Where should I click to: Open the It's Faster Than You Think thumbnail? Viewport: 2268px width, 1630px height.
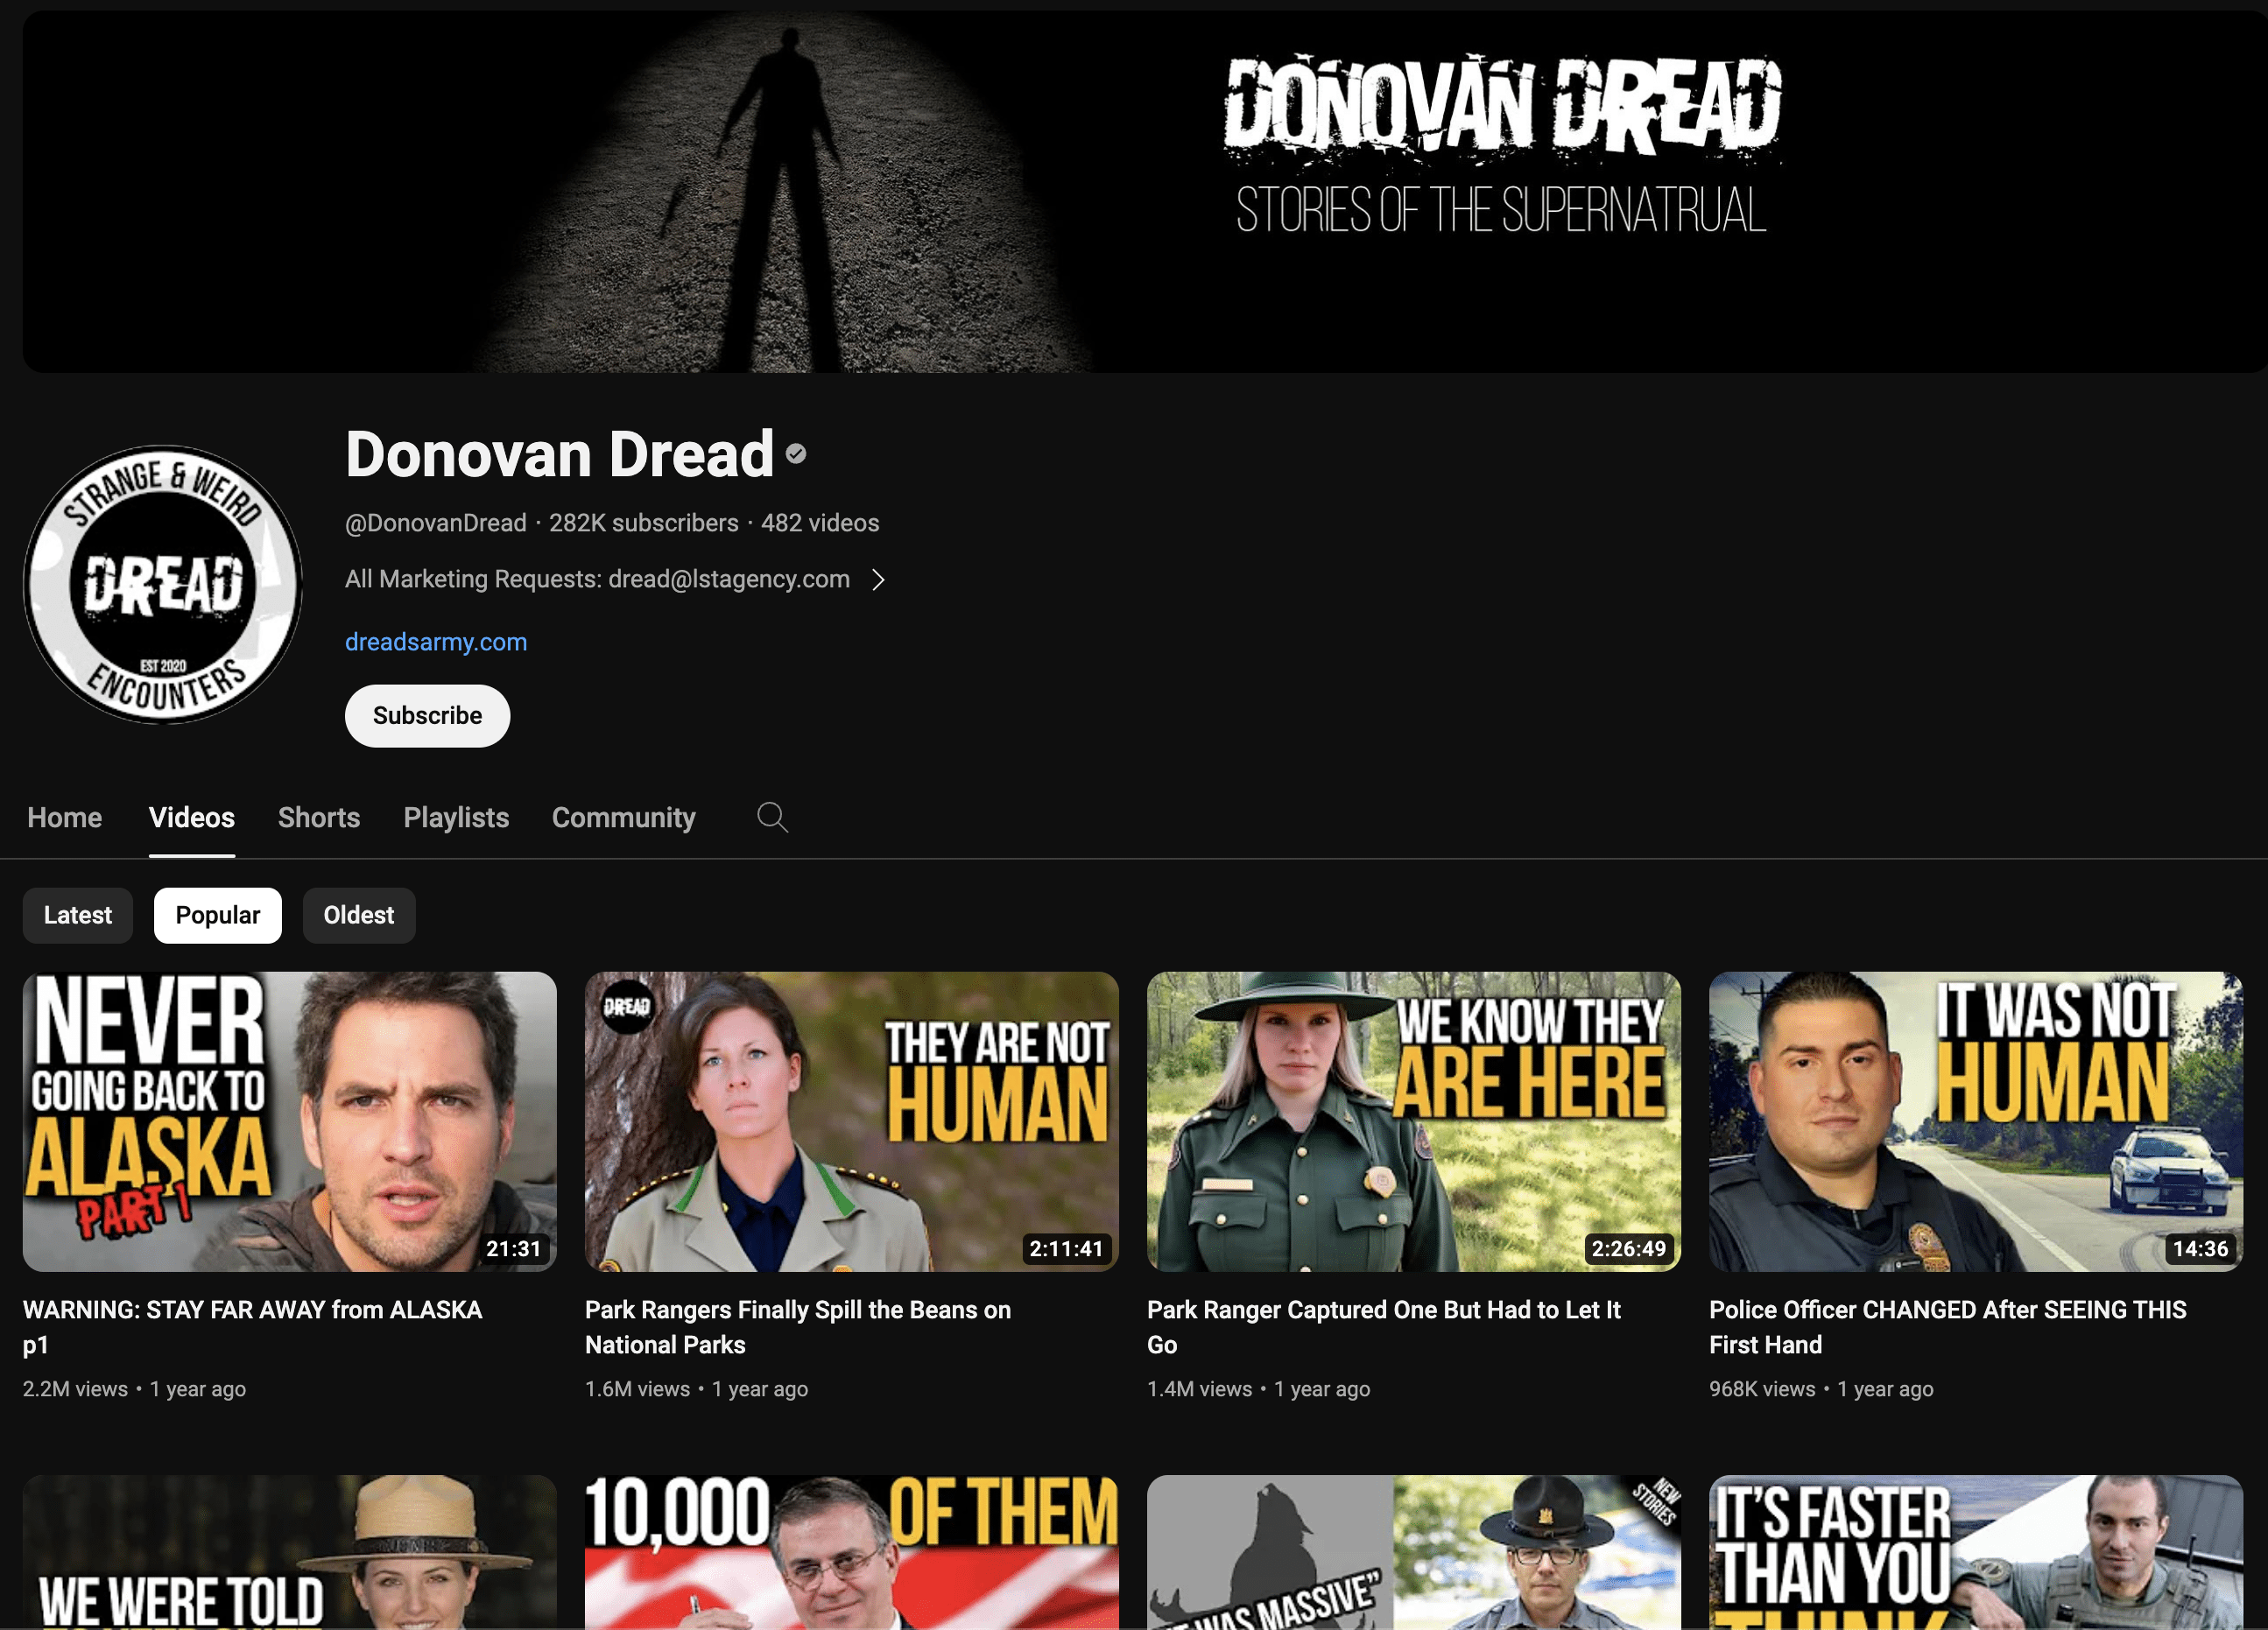(1976, 1552)
